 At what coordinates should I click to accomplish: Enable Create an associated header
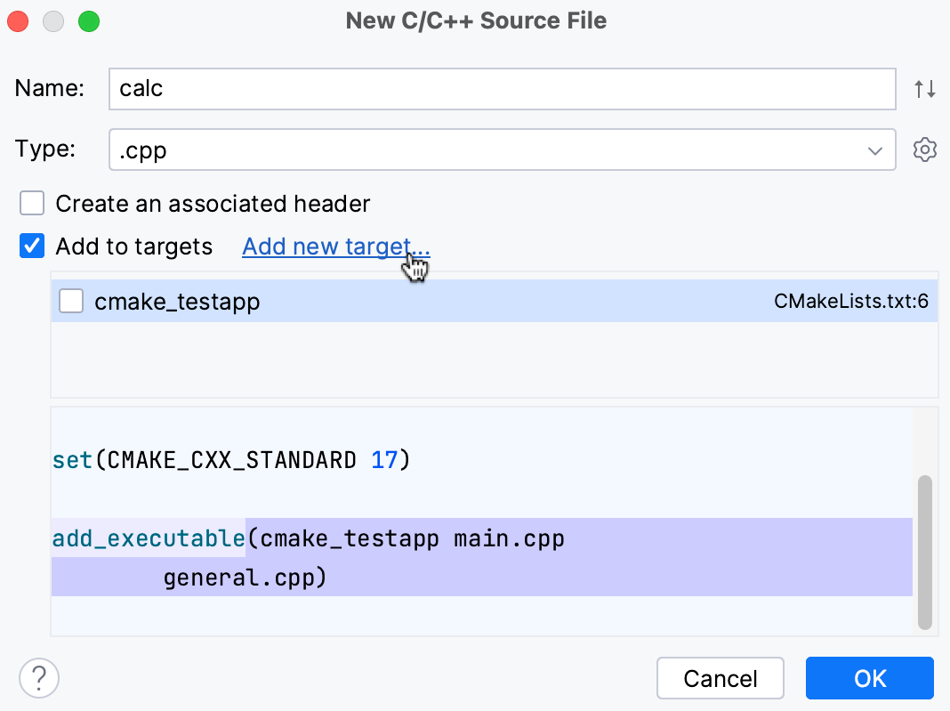click(x=31, y=203)
